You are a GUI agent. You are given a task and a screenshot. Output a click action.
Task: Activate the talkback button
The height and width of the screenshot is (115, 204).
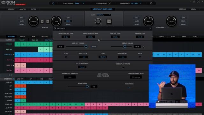[109, 21]
